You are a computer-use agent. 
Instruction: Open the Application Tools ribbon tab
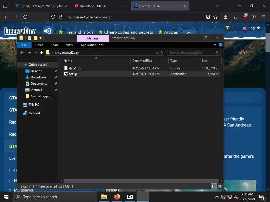pos(93,45)
